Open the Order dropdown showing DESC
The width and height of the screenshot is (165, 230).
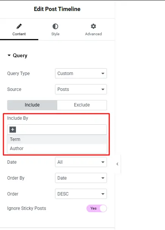[x=81, y=194]
